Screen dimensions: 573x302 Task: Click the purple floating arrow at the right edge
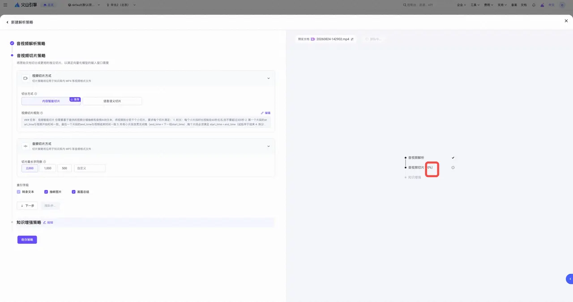pos(569,279)
